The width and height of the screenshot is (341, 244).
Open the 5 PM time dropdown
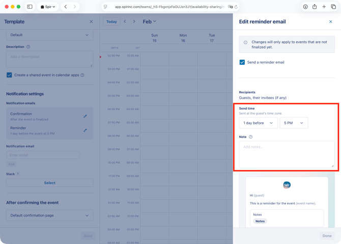pyautogui.click(x=293, y=123)
